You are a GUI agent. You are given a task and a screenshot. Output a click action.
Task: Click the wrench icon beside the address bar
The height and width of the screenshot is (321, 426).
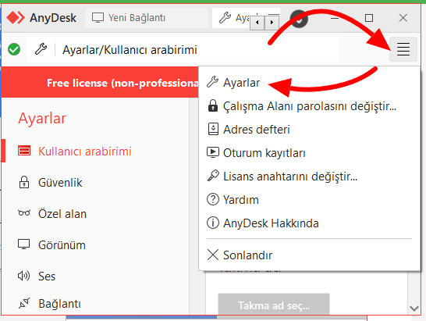pos(41,49)
